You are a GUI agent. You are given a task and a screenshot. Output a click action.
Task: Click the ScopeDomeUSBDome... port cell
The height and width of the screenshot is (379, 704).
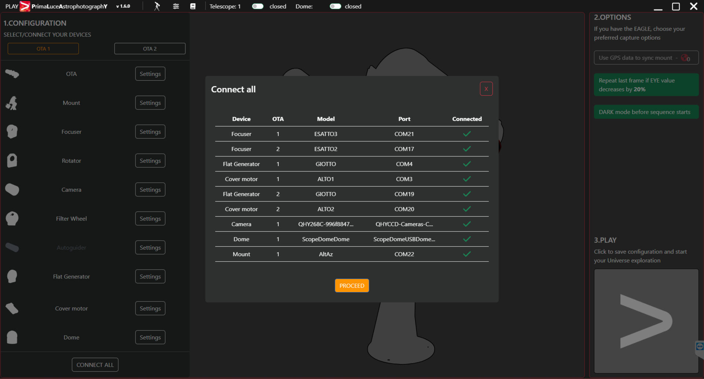pyautogui.click(x=404, y=239)
